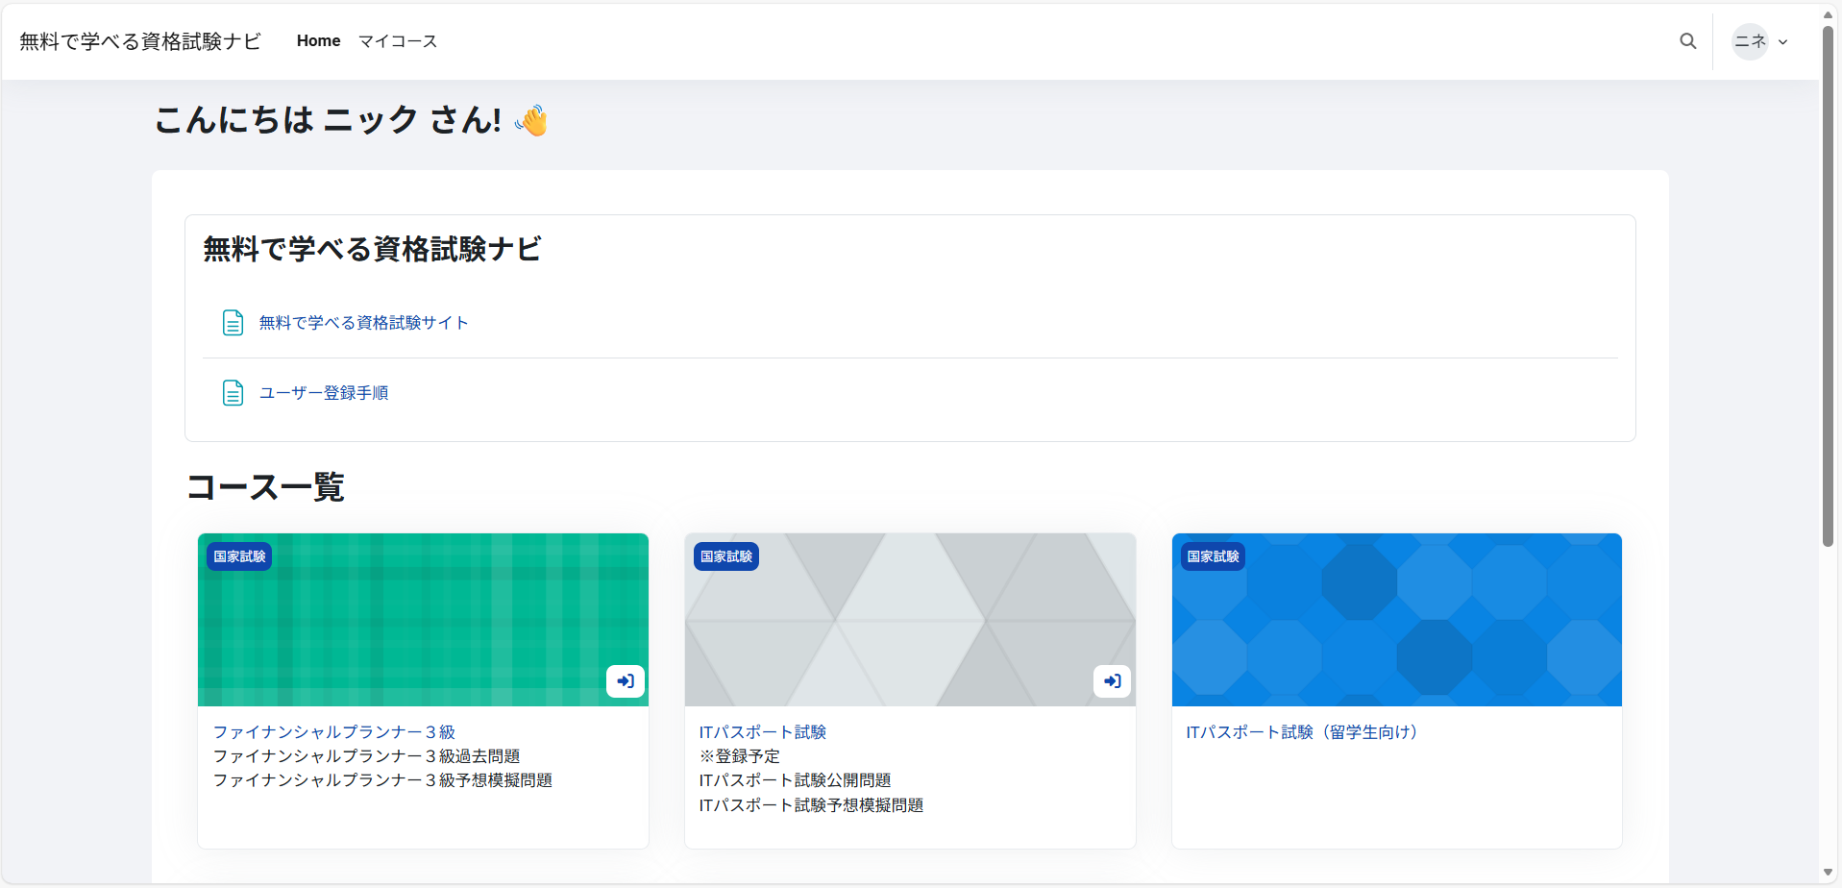Open the 無料で学べる資格試験サイト page link
This screenshot has width=1842, height=888.
point(363,323)
